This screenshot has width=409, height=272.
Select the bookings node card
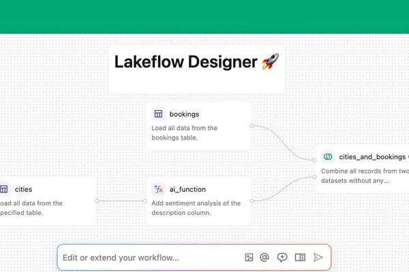point(198,126)
